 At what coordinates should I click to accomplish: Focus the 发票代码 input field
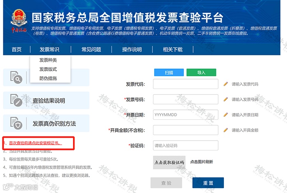[x=186, y=84]
